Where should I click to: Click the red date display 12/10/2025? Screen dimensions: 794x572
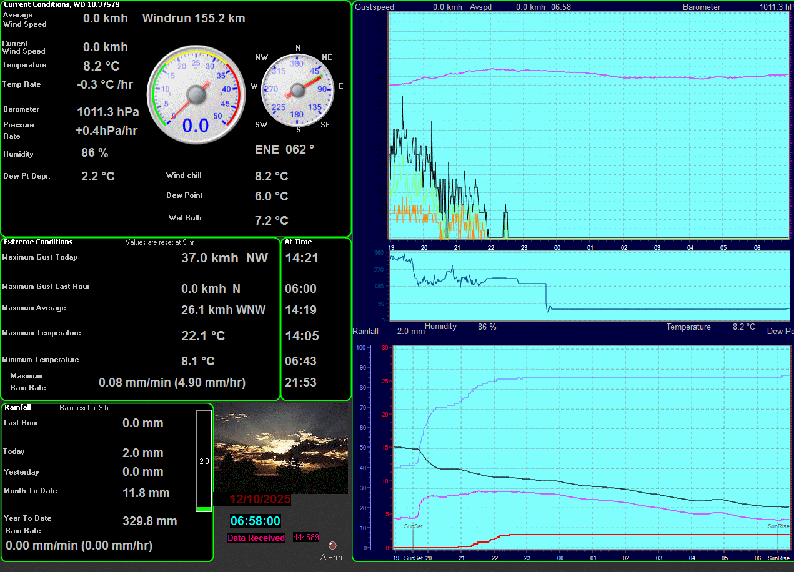(260, 500)
